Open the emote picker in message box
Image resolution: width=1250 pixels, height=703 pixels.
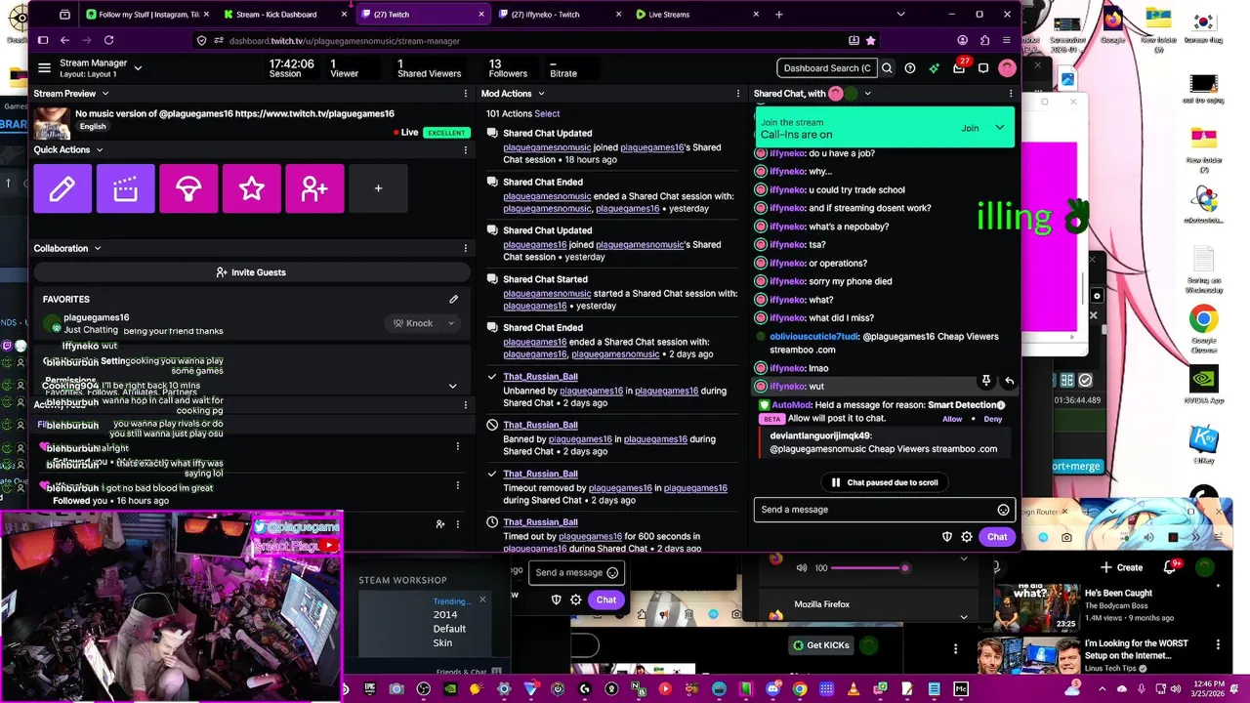[x=1003, y=510]
